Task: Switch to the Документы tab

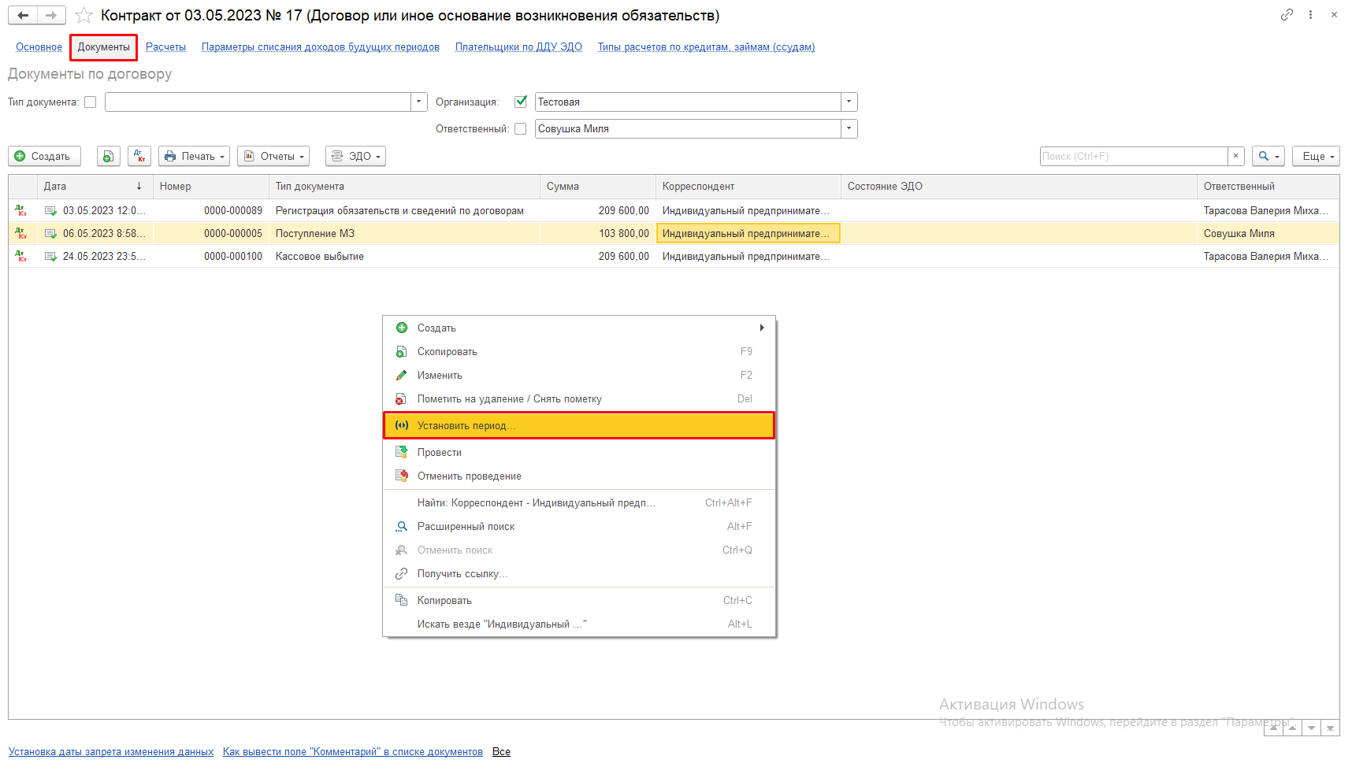Action: [103, 47]
